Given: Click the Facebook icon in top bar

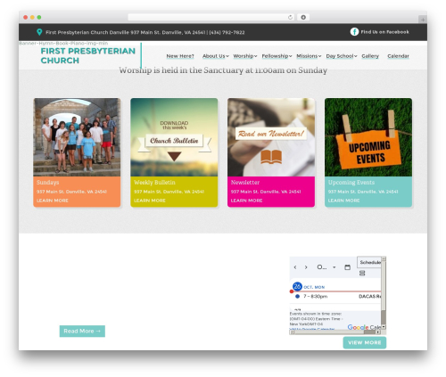Looking at the screenshot, I should pyautogui.click(x=354, y=32).
